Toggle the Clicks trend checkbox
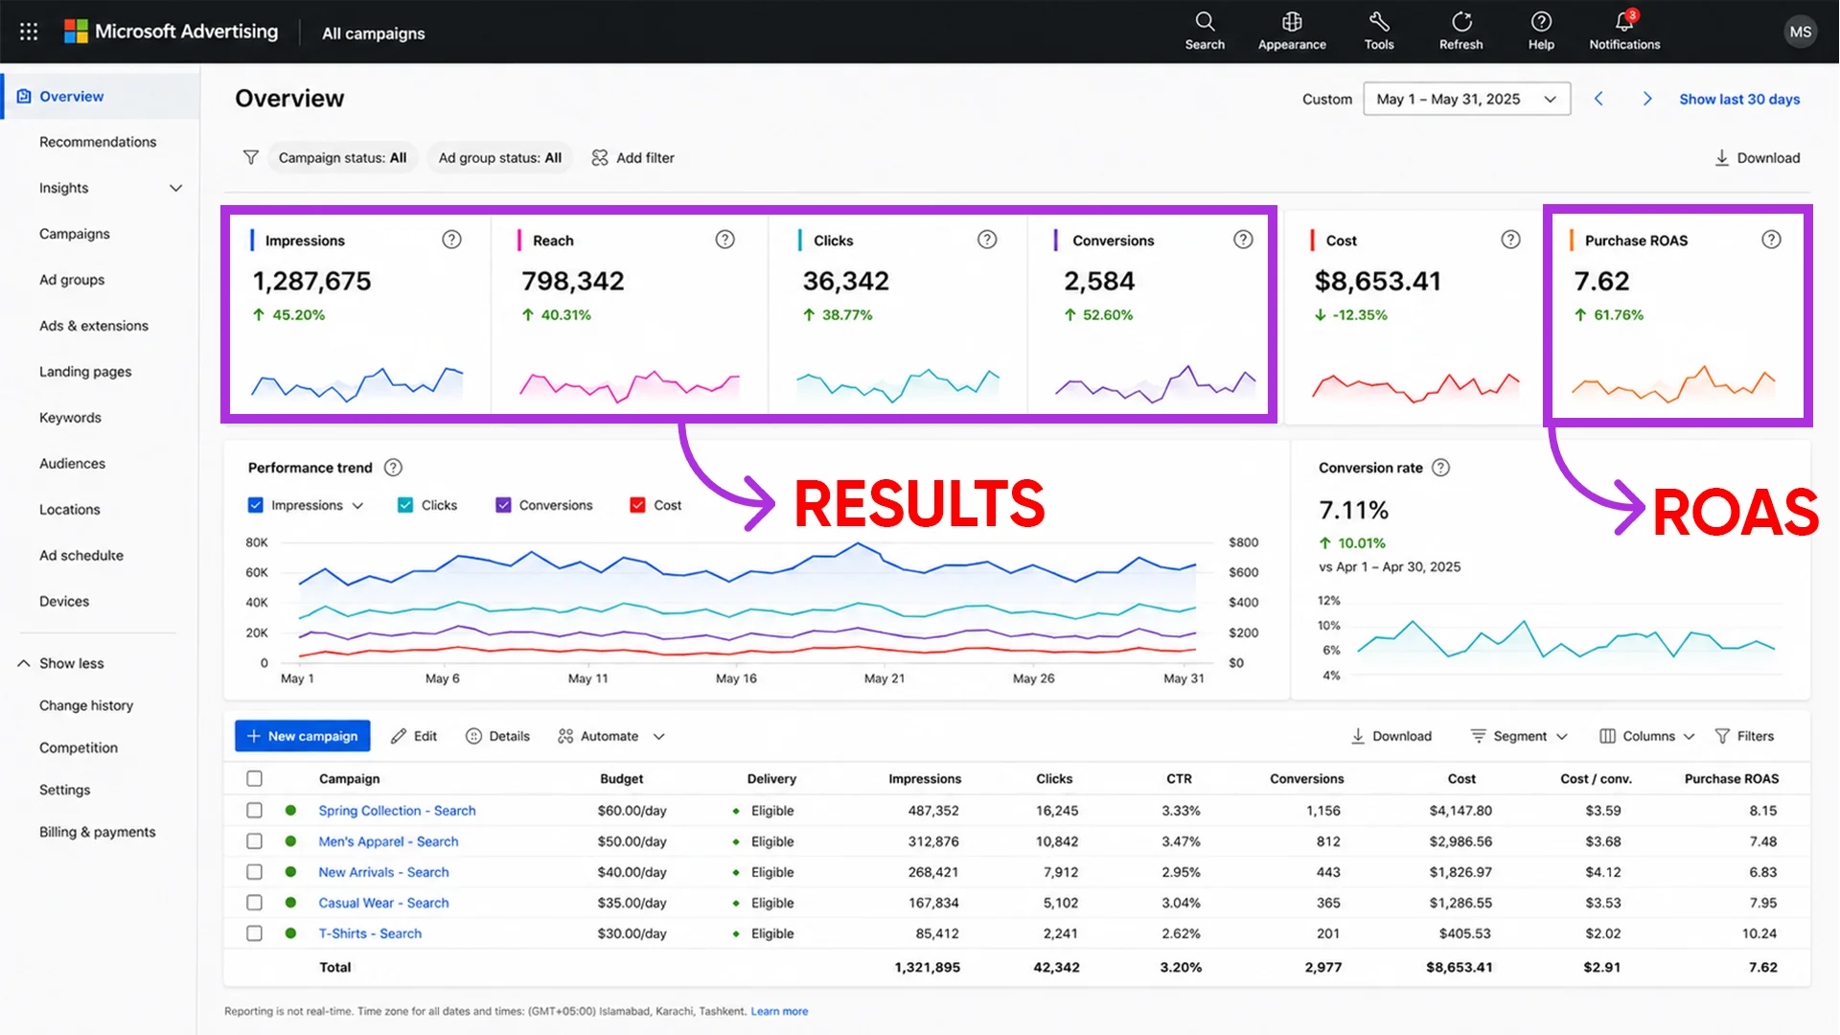1840x1035 pixels. click(405, 505)
